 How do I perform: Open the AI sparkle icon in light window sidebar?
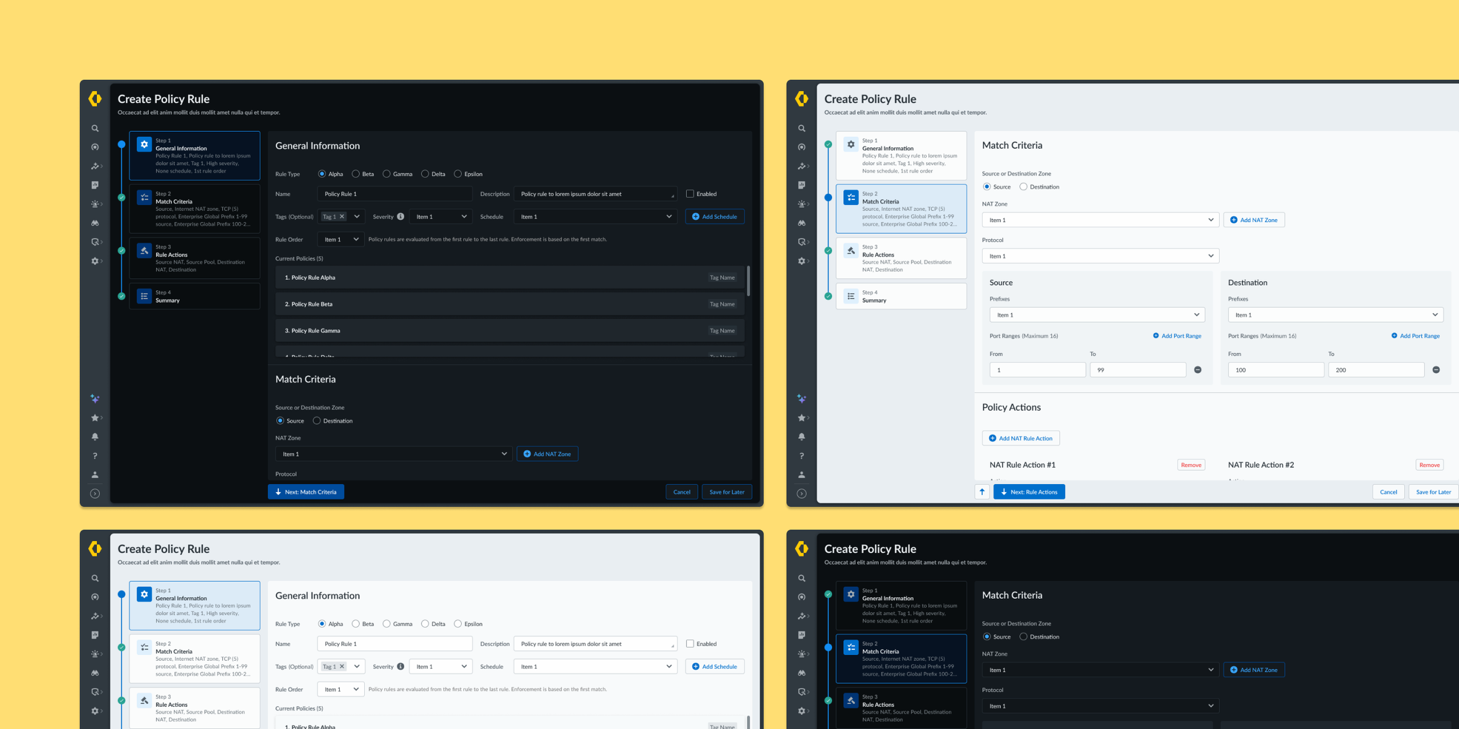coord(801,399)
